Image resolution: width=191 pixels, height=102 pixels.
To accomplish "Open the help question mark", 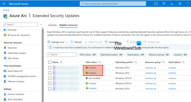I will 188,4.
